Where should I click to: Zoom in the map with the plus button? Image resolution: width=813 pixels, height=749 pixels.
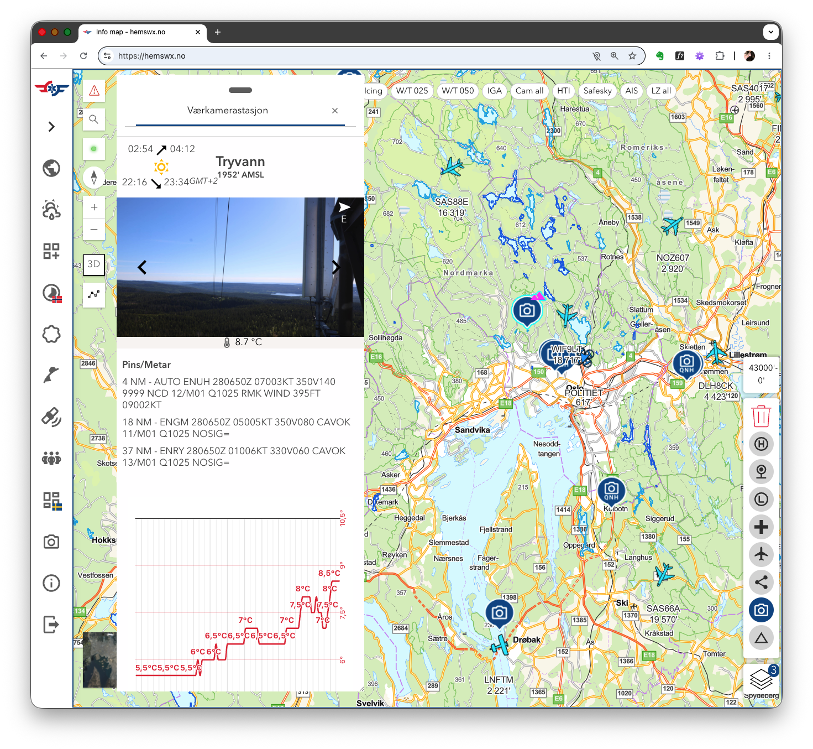[94, 207]
